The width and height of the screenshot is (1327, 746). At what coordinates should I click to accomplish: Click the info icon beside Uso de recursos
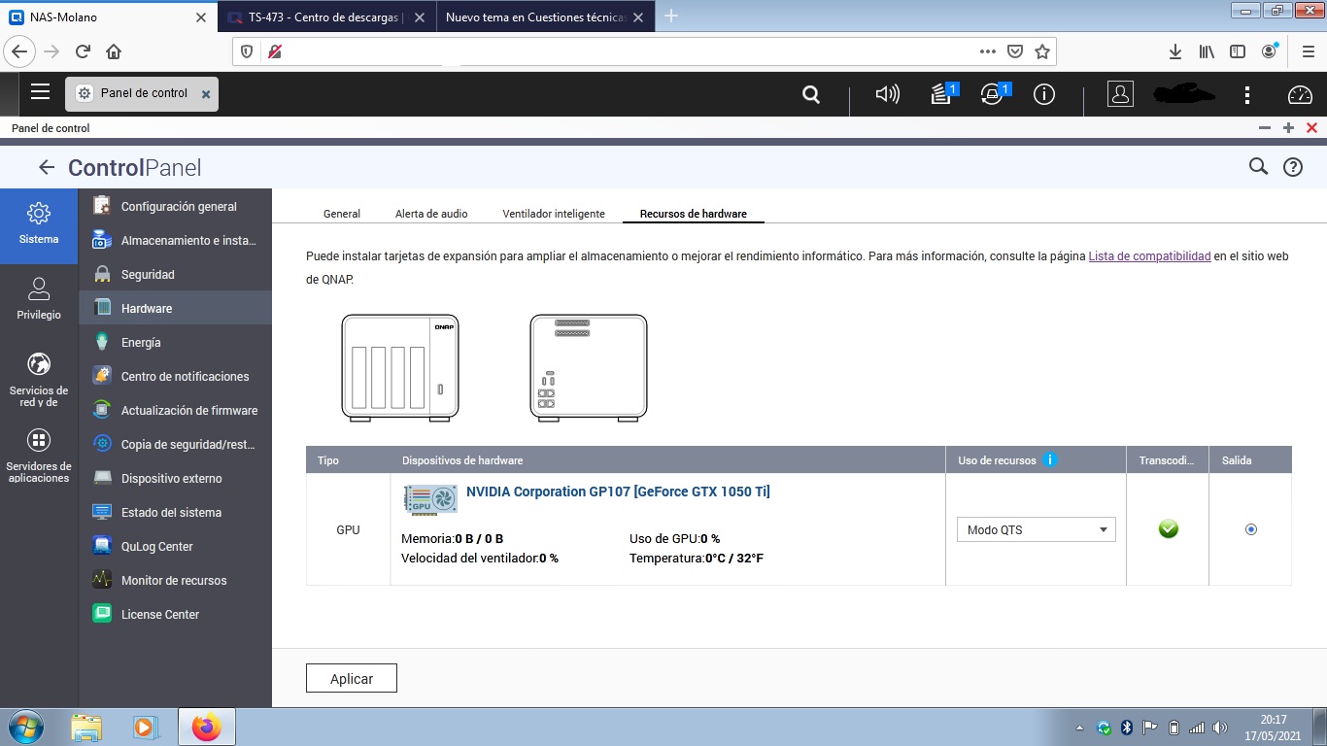pos(1049,460)
